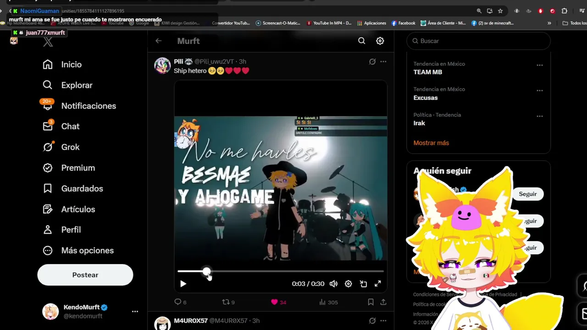Open Chat in sidebar
This screenshot has height=330, width=587.
point(61,126)
